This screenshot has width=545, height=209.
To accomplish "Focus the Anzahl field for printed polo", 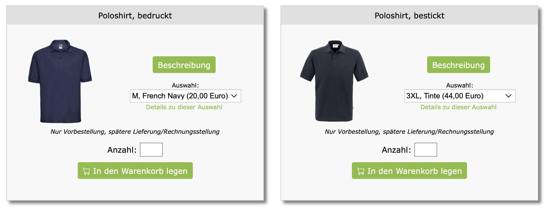I will pos(151,150).
